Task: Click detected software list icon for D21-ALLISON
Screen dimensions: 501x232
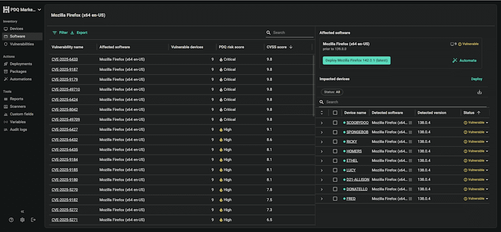Action: 410,179
